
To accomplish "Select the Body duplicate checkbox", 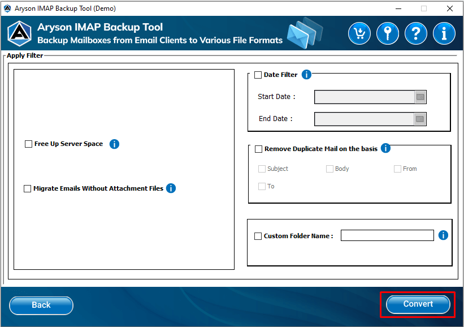I will tap(329, 169).
